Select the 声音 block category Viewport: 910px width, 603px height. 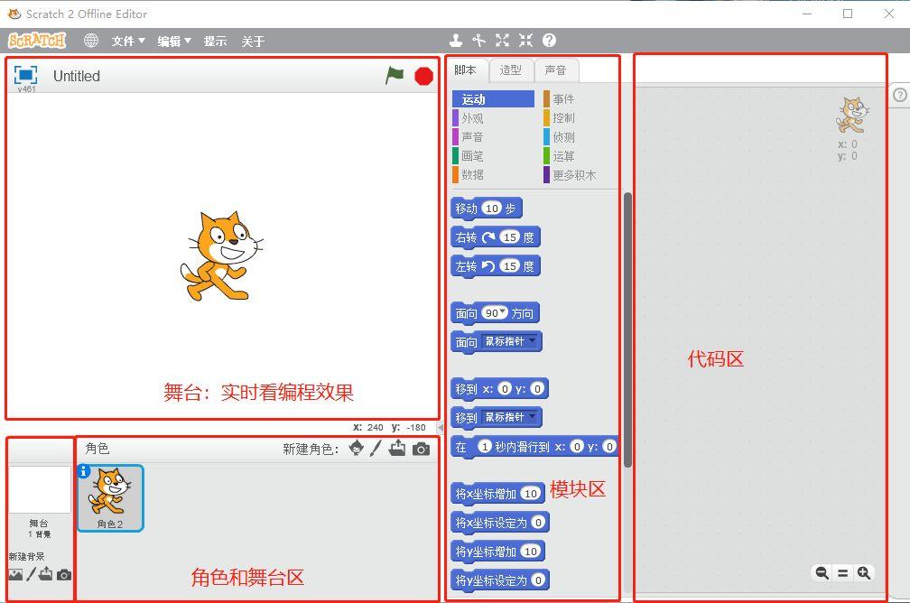click(493, 137)
